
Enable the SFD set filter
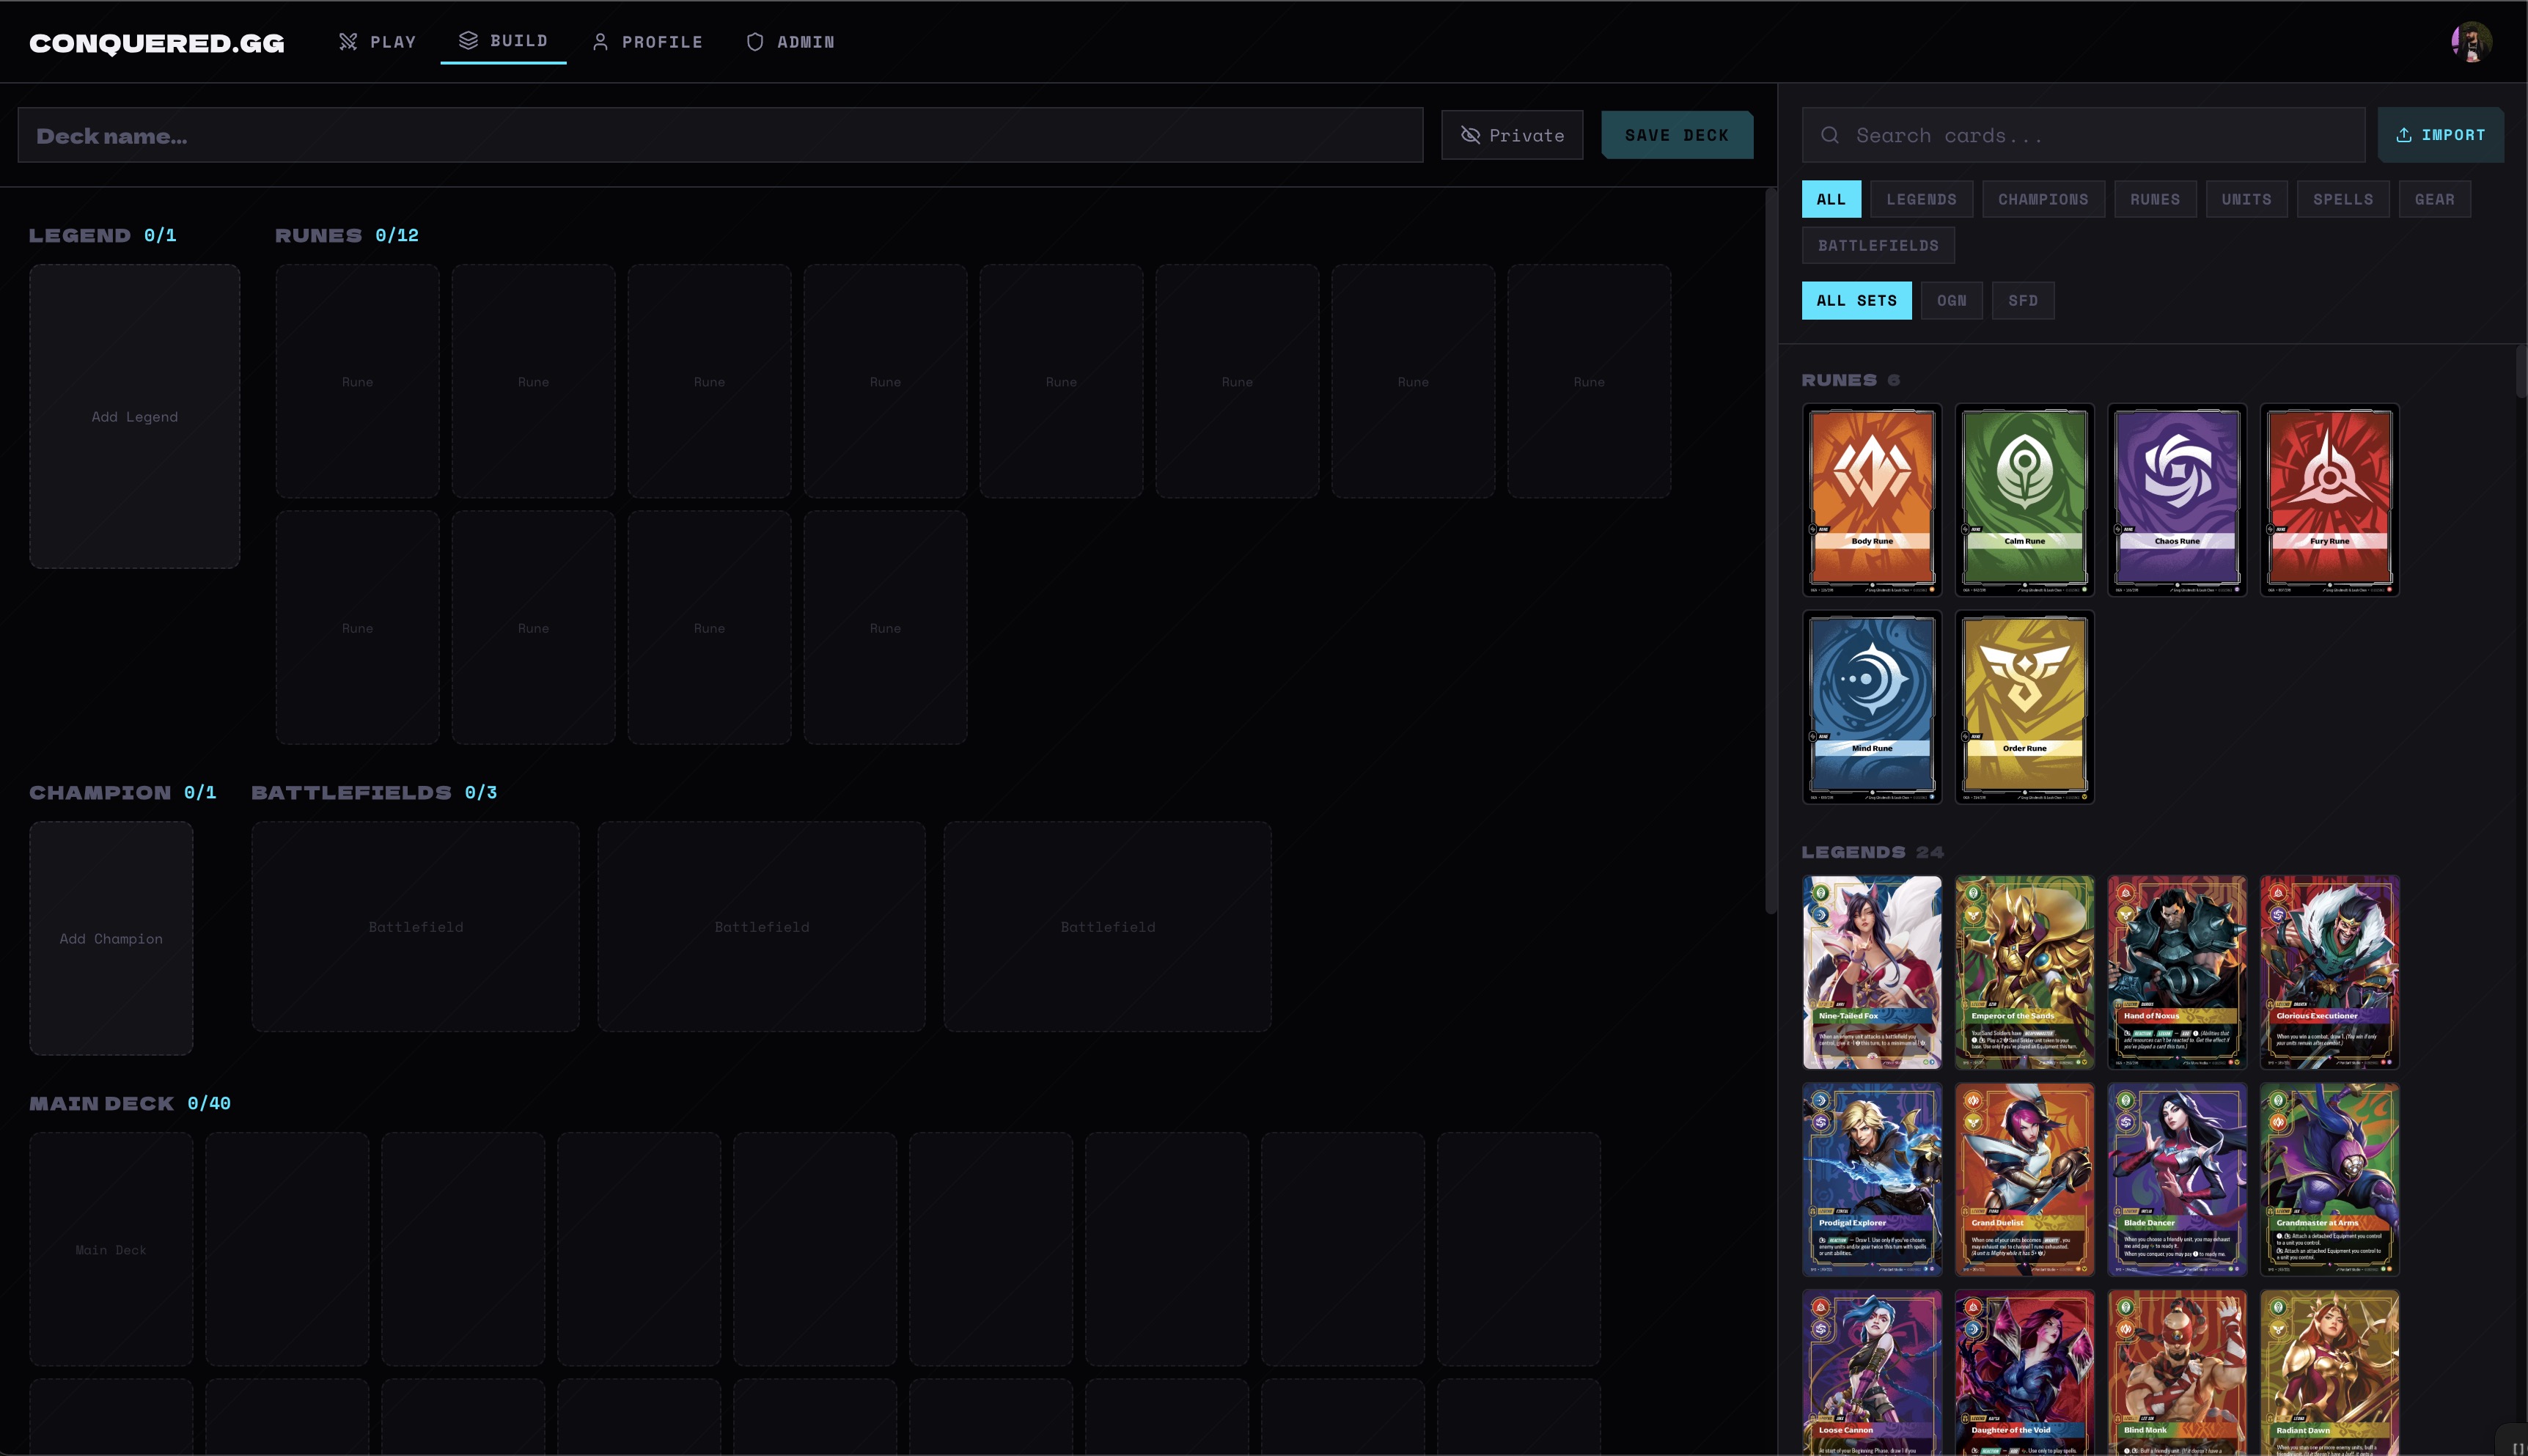pyautogui.click(x=2022, y=300)
